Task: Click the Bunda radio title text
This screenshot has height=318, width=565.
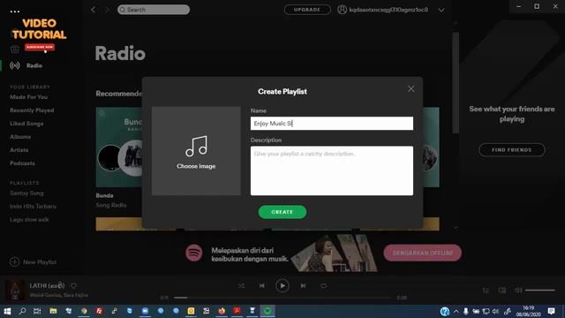Action: (104, 196)
